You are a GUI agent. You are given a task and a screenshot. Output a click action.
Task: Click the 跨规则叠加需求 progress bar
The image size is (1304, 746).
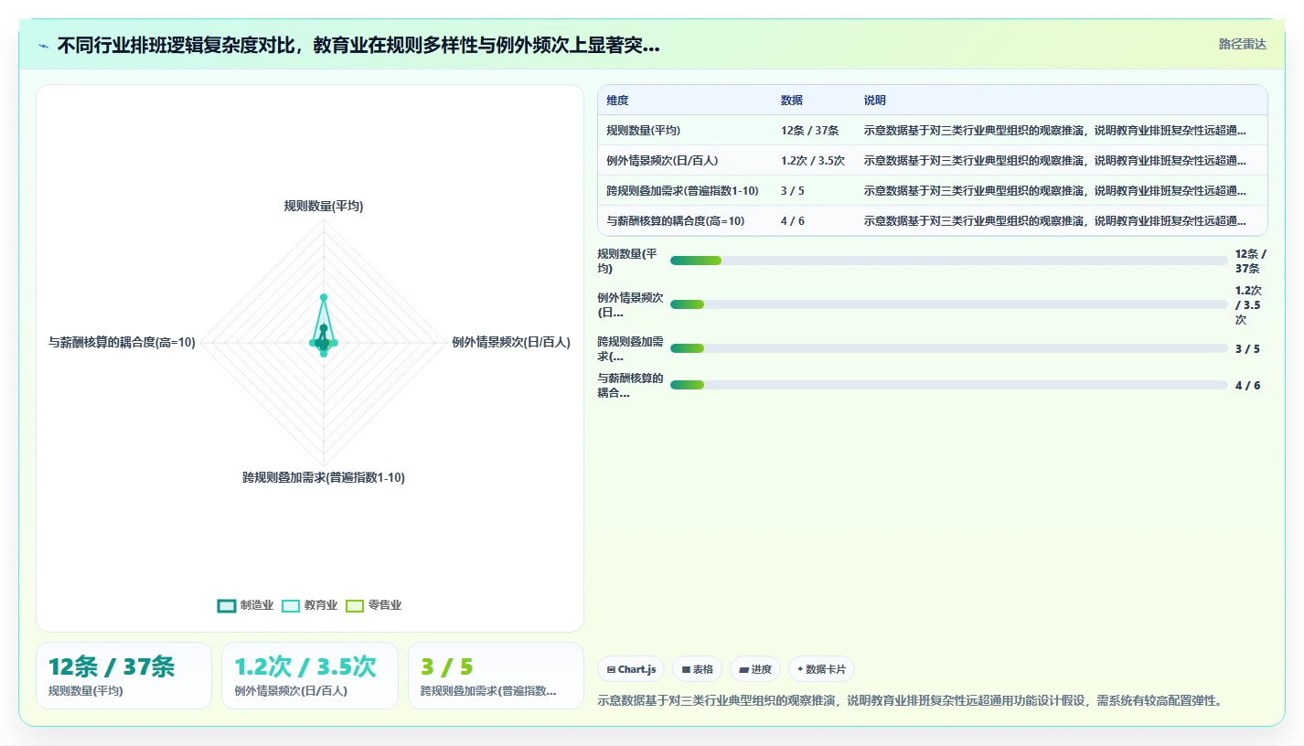(x=949, y=348)
